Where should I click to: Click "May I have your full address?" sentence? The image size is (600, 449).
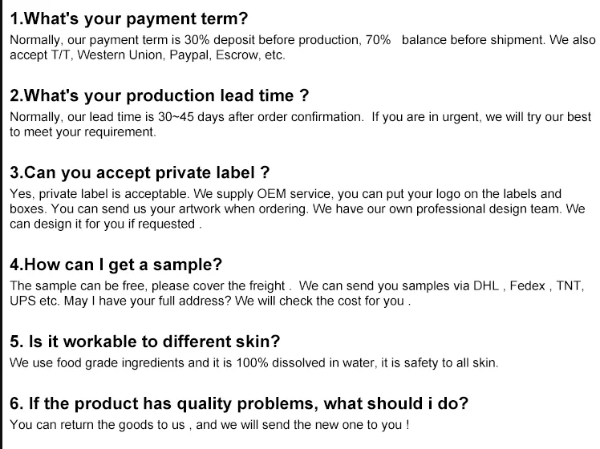(148, 301)
